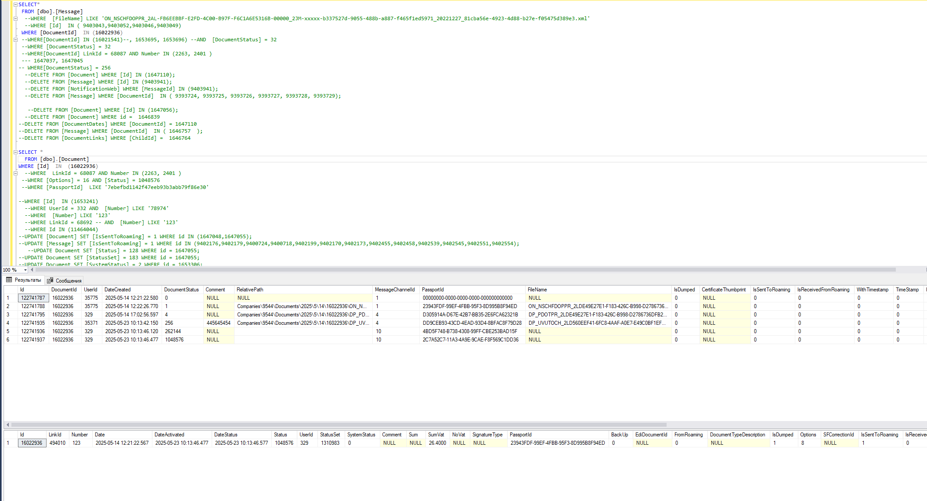Select the DocumentStatus column header
The width and height of the screenshot is (927, 501).
181,290
